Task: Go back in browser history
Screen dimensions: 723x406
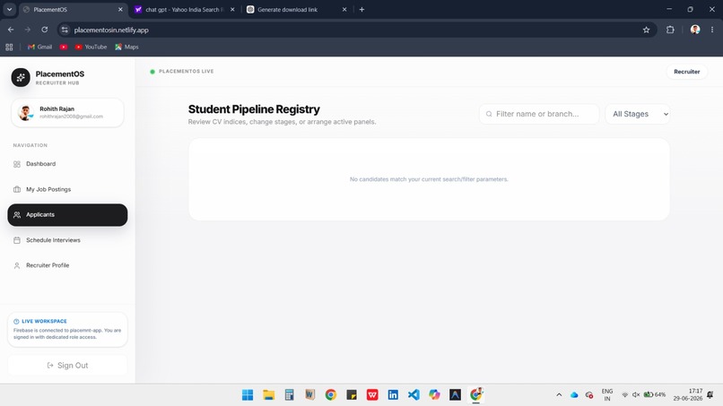Action: (11, 30)
